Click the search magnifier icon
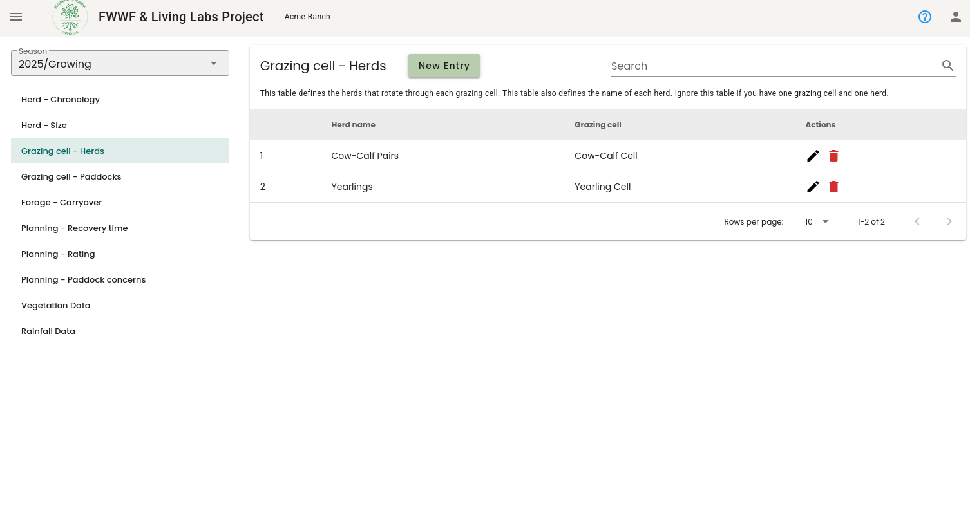Image resolution: width=970 pixels, height=531 pixels. 947,66
